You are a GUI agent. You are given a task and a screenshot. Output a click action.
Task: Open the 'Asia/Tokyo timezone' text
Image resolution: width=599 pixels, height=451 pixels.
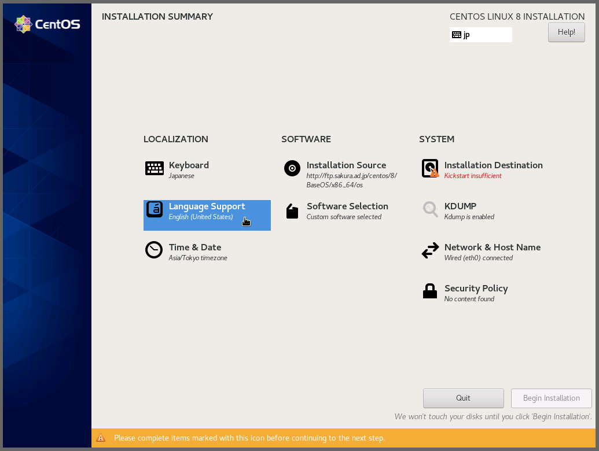[198, 258]
